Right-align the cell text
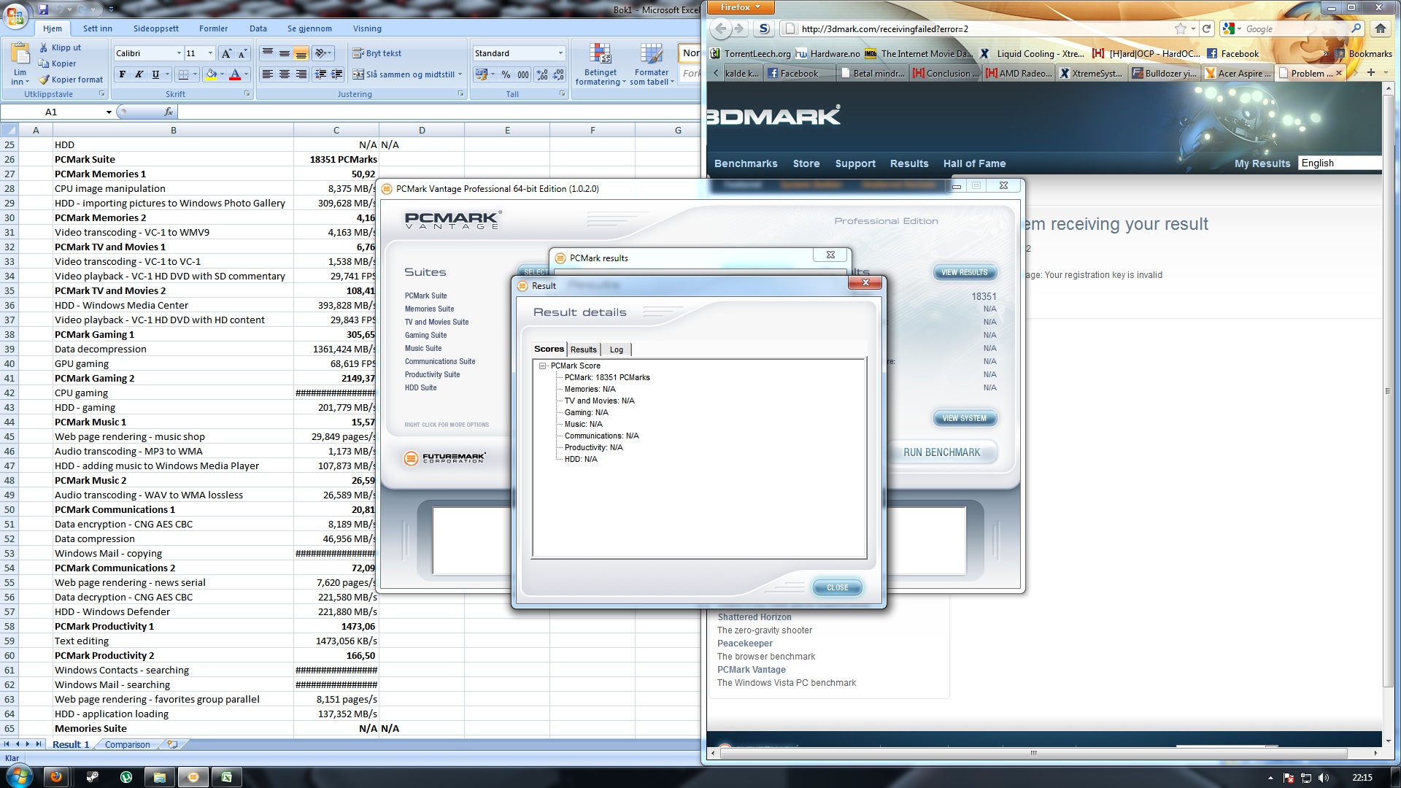The height and width of the screenshot is (788, 1401). coord(301,74)
